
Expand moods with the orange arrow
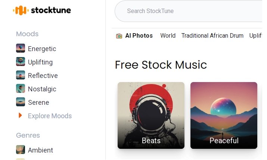click(20, 116)
